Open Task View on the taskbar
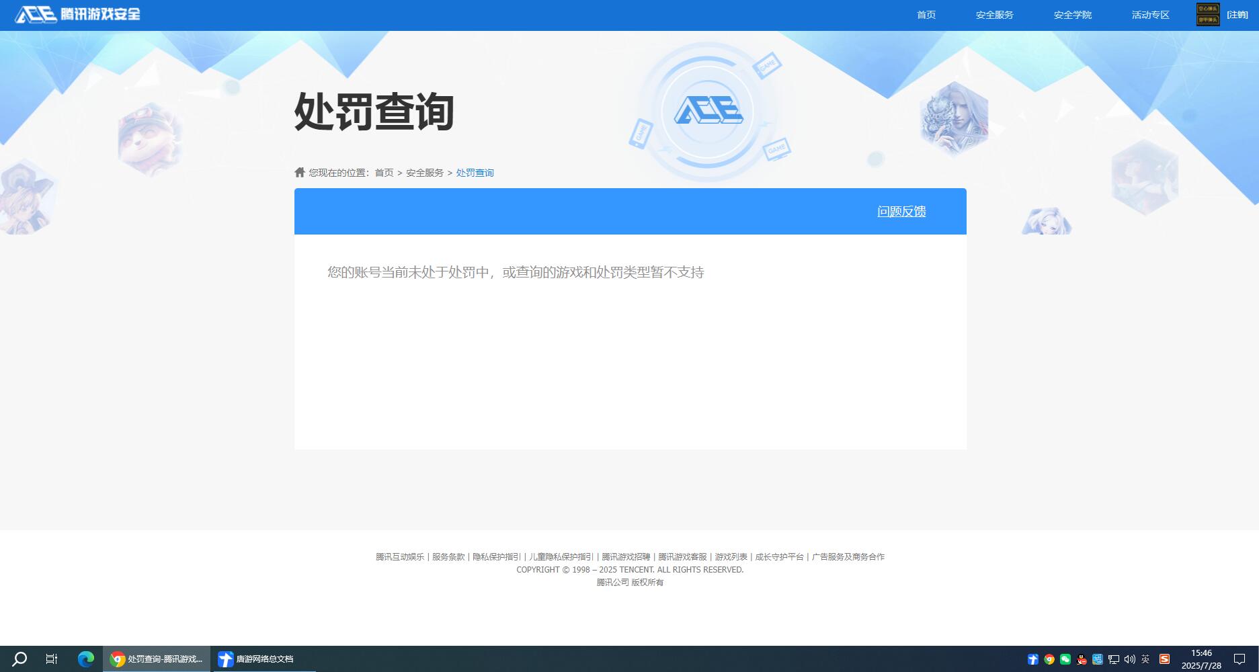Image resolution: width=1259 pixels, height=672 pixels. tap(52, 659)
